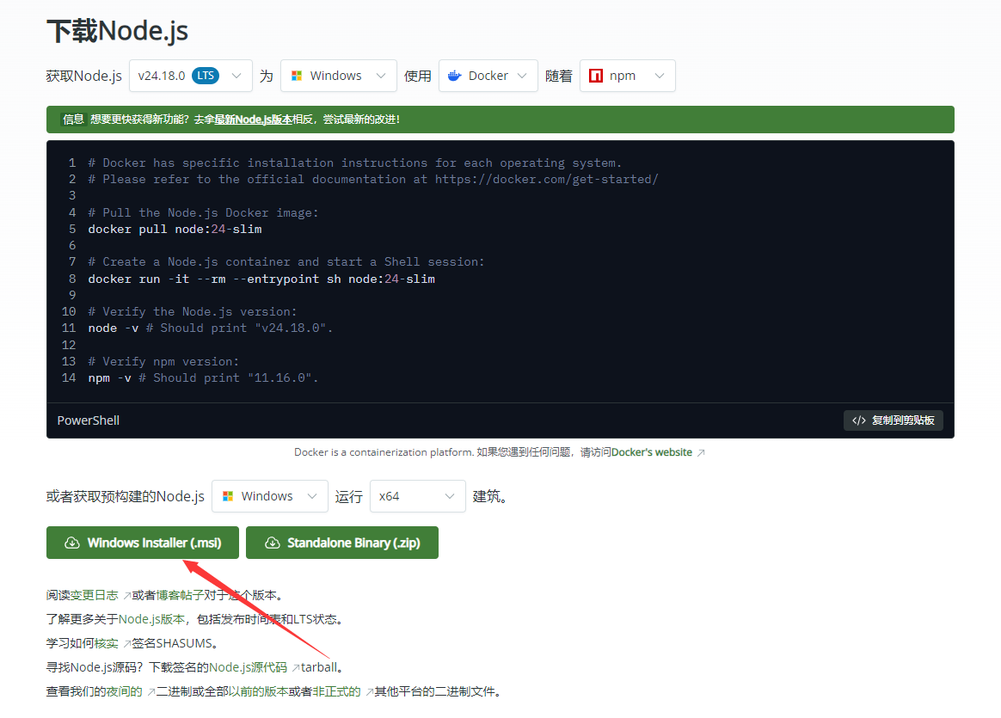Click the code line 'node -v # Should print "v24.18.0"'

click(x=211, y=328)
